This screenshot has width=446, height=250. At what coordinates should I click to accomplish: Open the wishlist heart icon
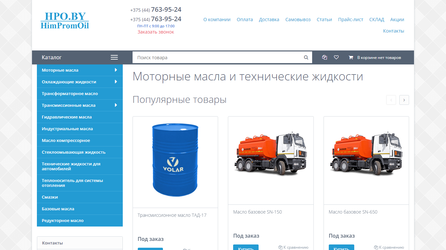[336, 57]
